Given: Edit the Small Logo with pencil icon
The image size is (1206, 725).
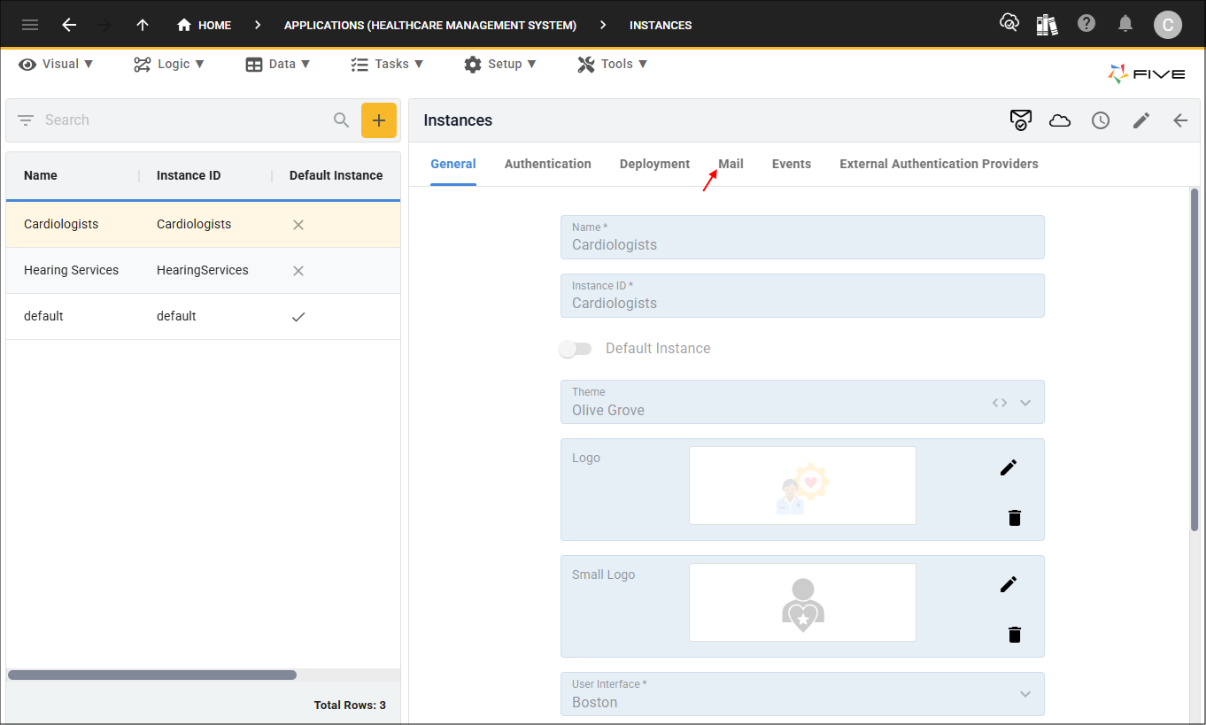Looking at the screenshot, I should [1009, 584].
